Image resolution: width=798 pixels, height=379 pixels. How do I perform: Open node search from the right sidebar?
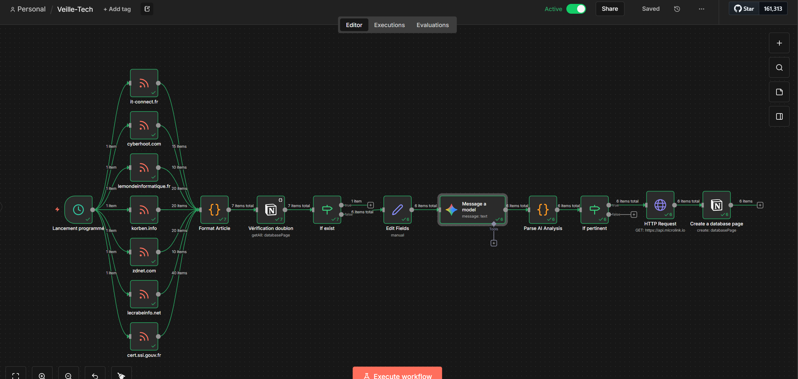click(x=779, y=68)
